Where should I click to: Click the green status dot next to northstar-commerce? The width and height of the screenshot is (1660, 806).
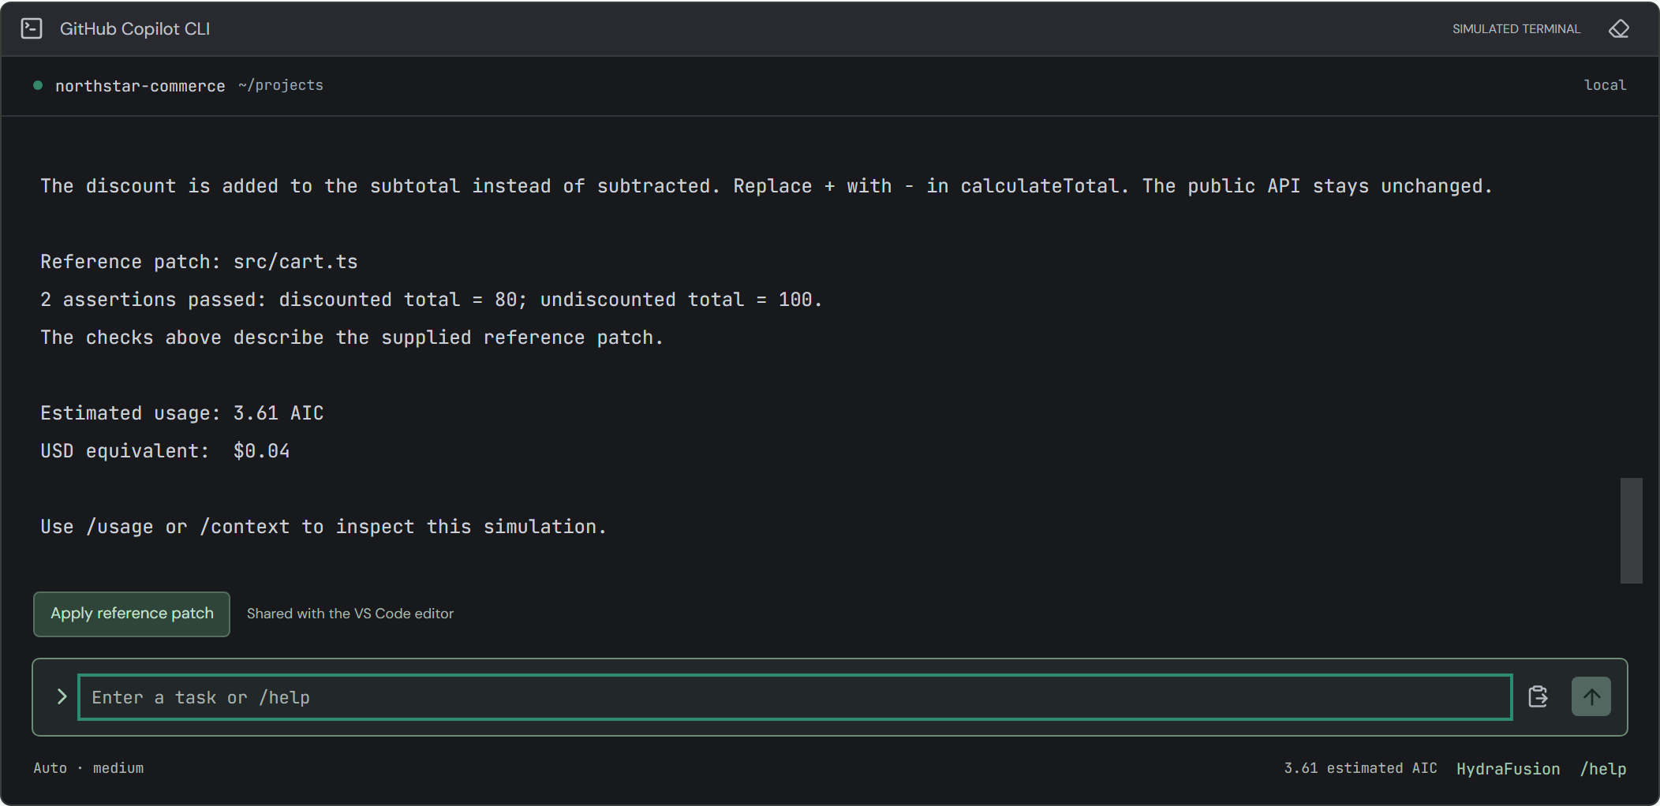(38, 85)
